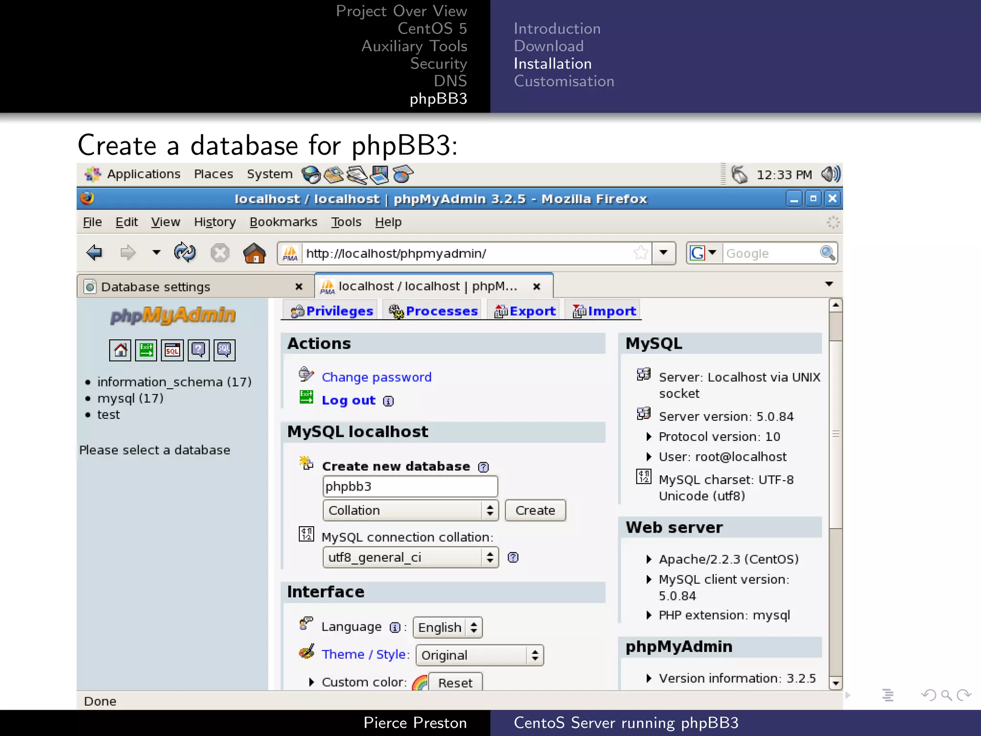Click the Theme / Style link
The height and width of the screenshot is (736, 981).
(364, 654)
